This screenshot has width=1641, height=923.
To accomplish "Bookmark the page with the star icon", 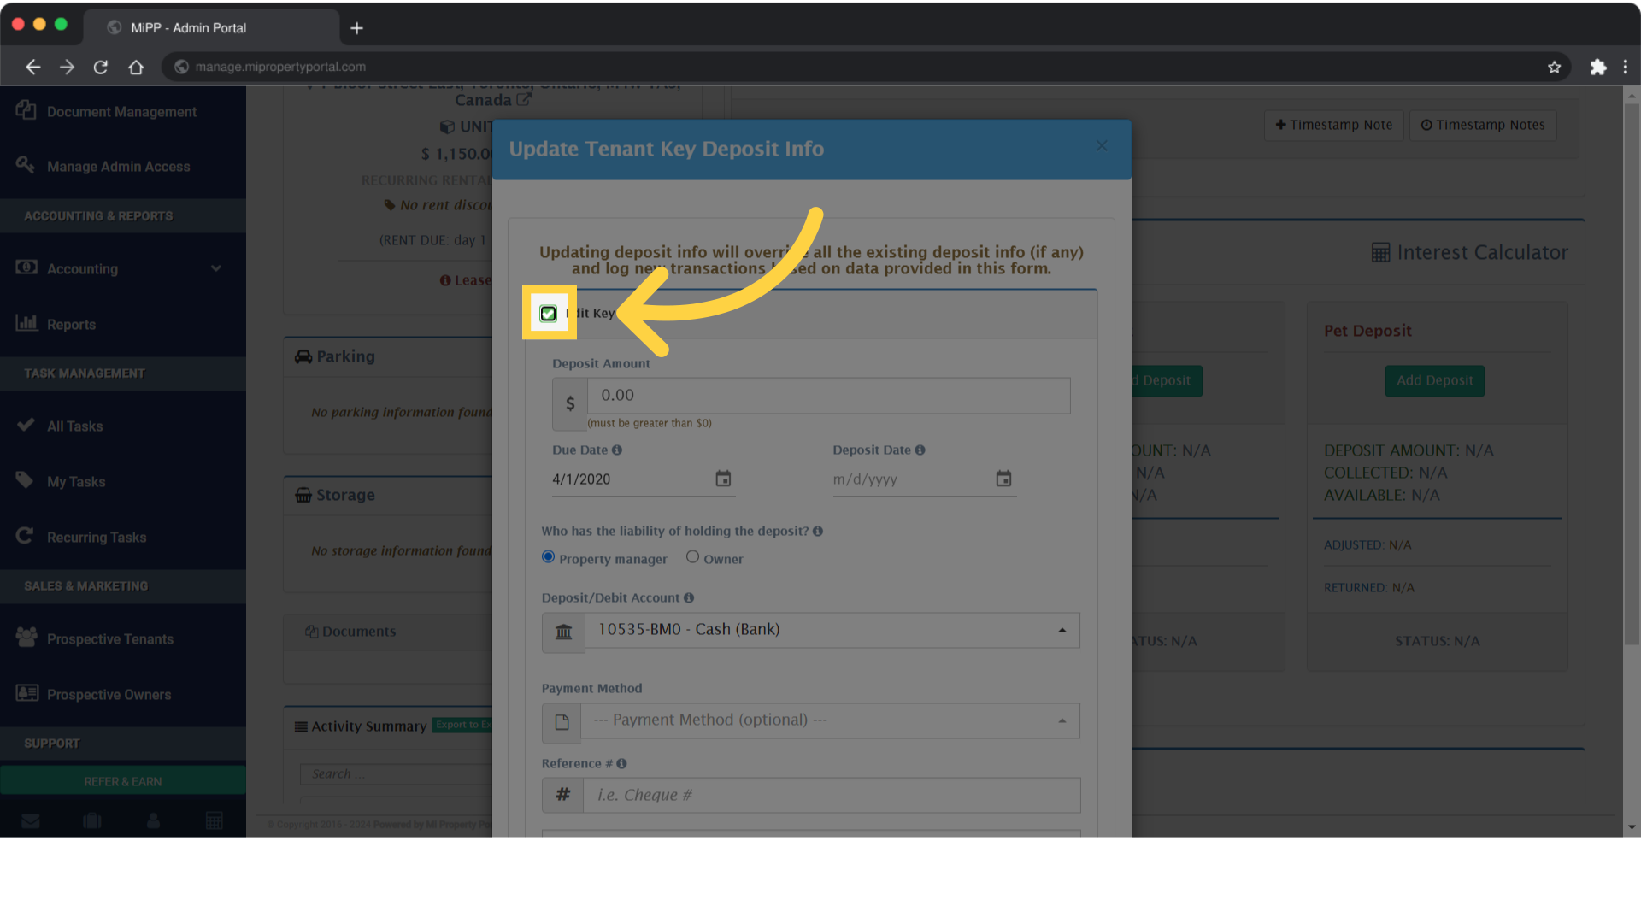I will point(1554,67).
